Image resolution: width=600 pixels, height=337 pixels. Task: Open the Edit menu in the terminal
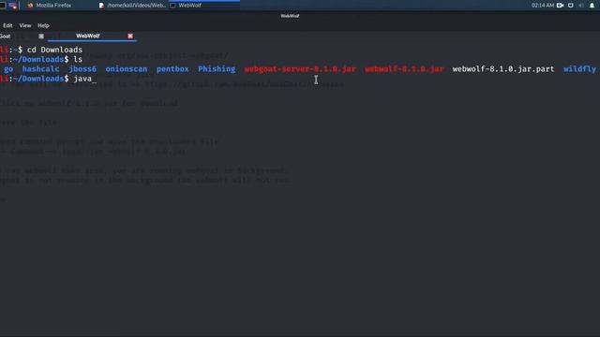click(7, 25)
